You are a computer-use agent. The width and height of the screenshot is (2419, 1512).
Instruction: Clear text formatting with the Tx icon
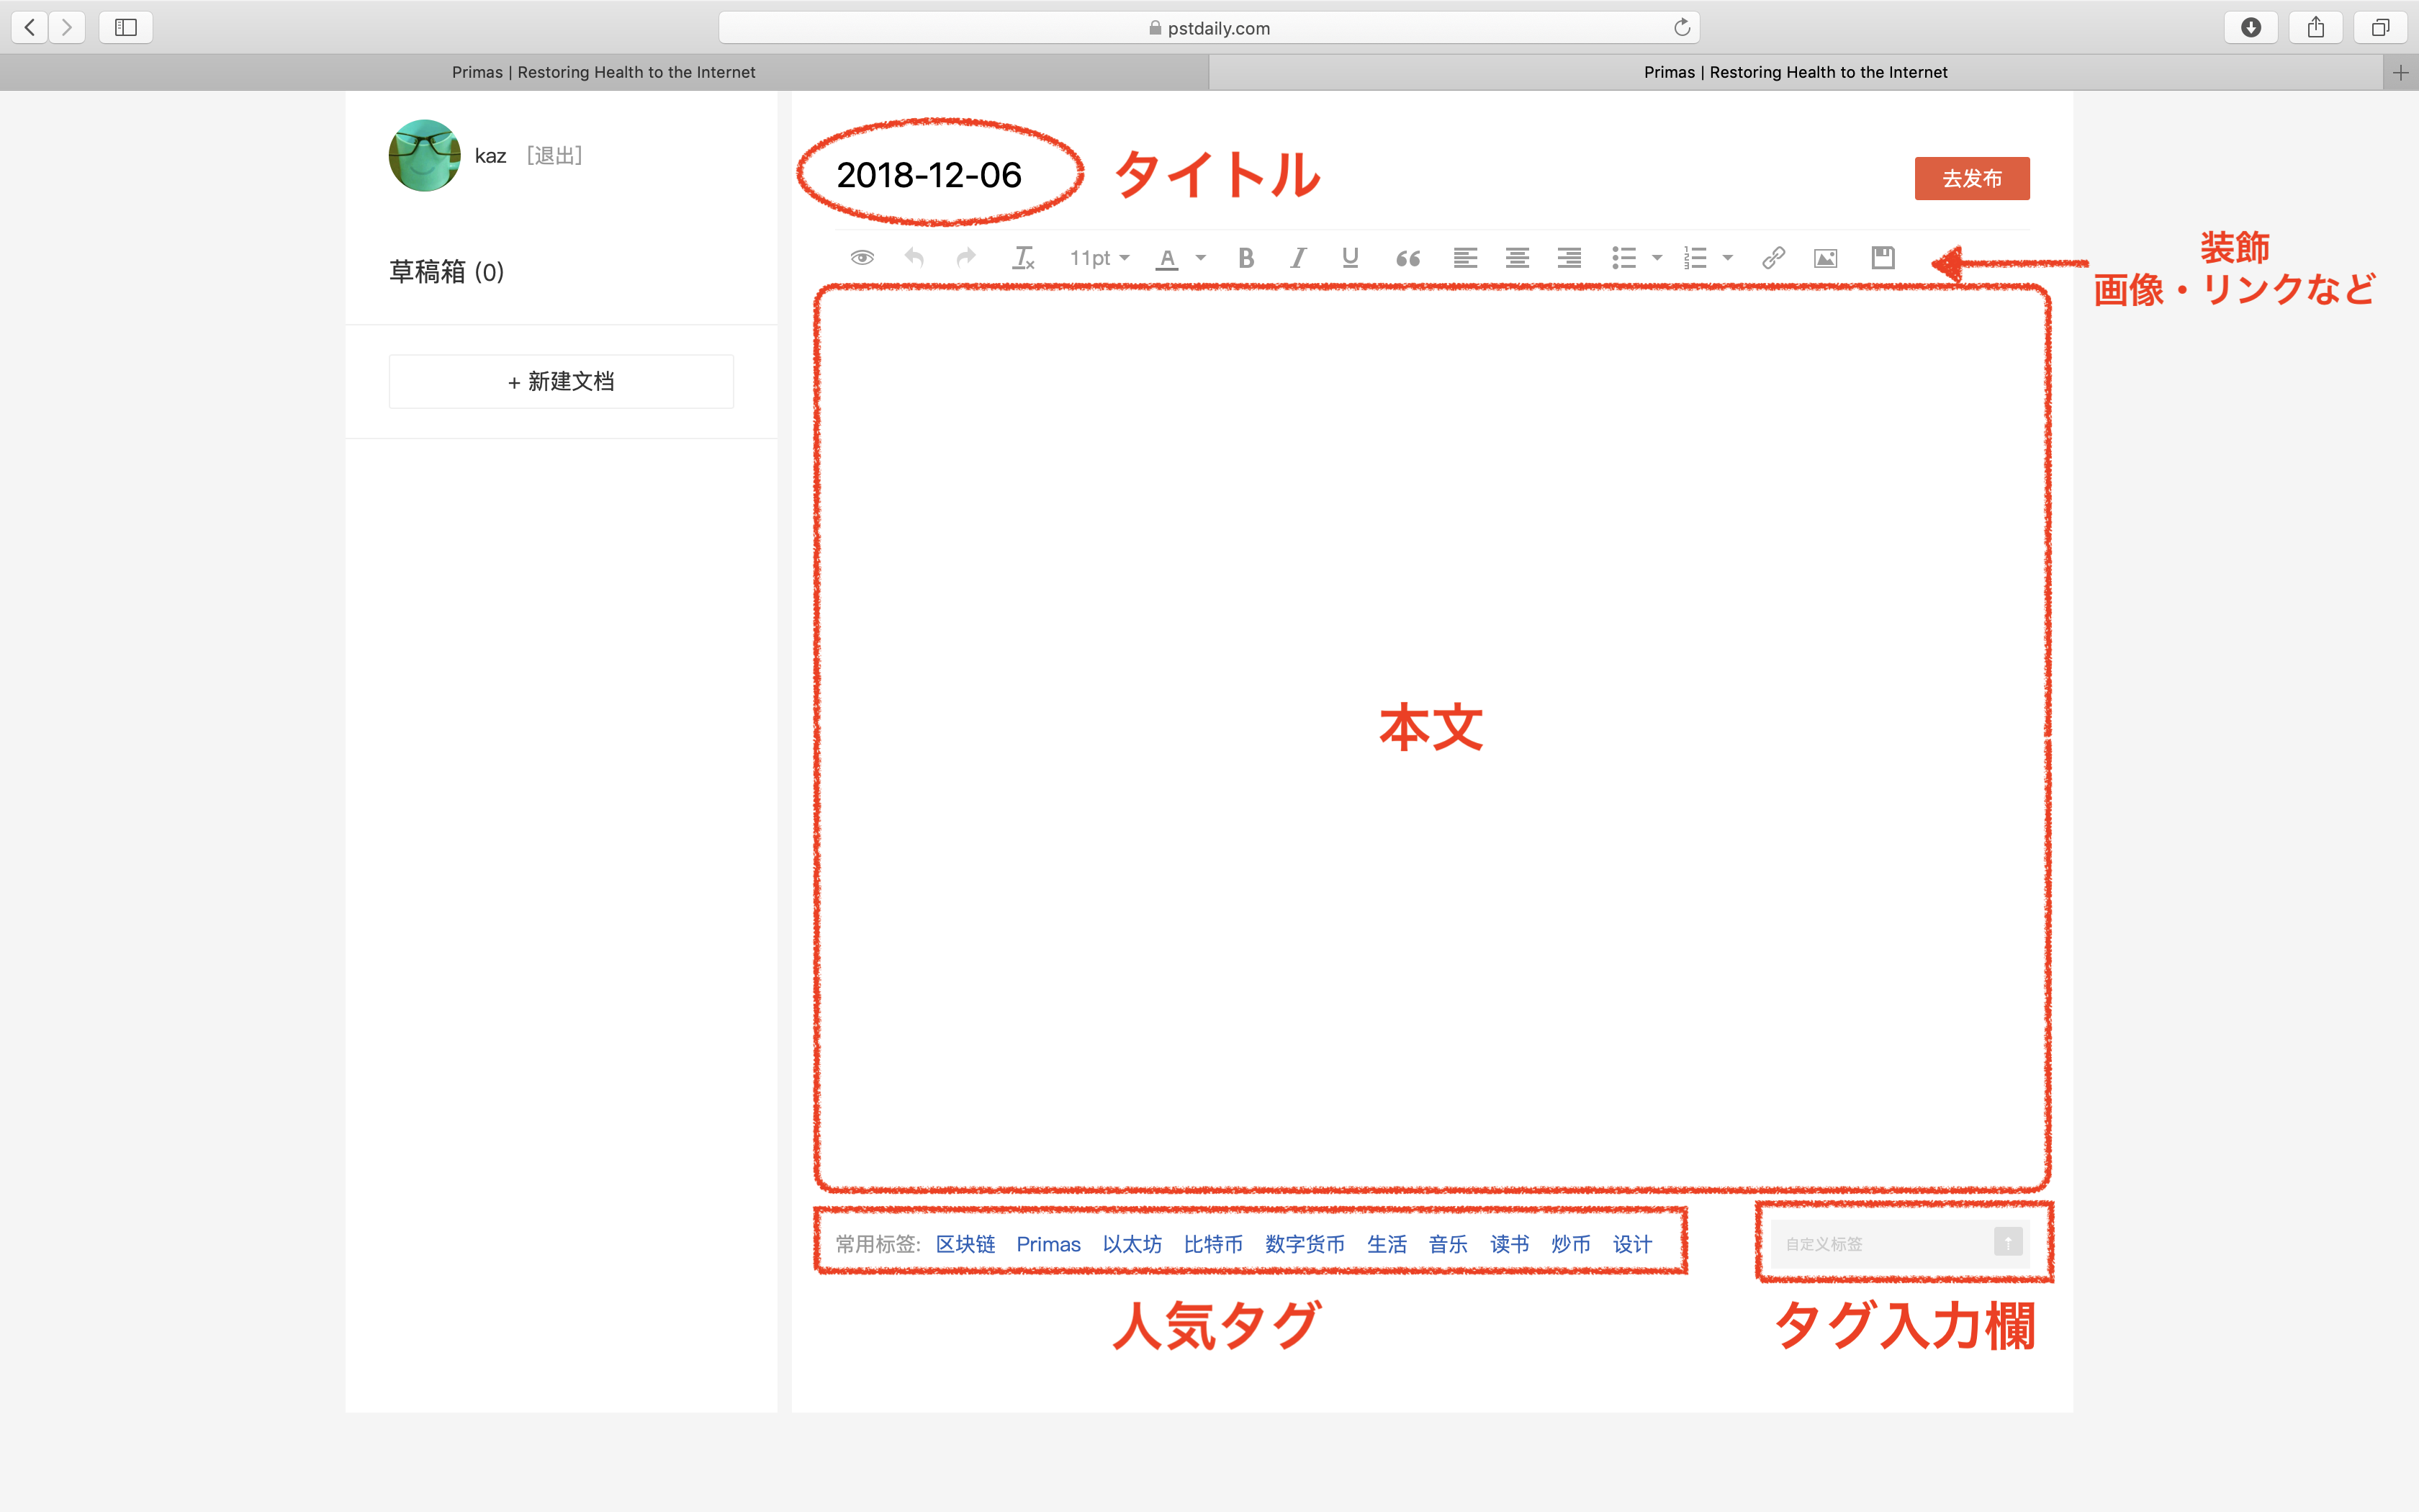1024,258
